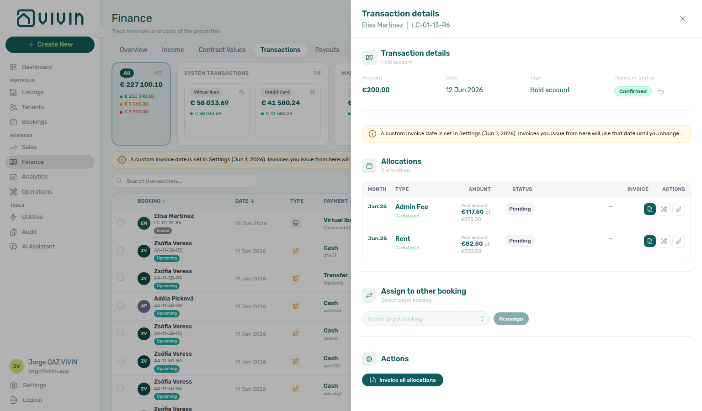
Task: Select checkbox for the Transfer dqadwdq row
Action: 121,278
